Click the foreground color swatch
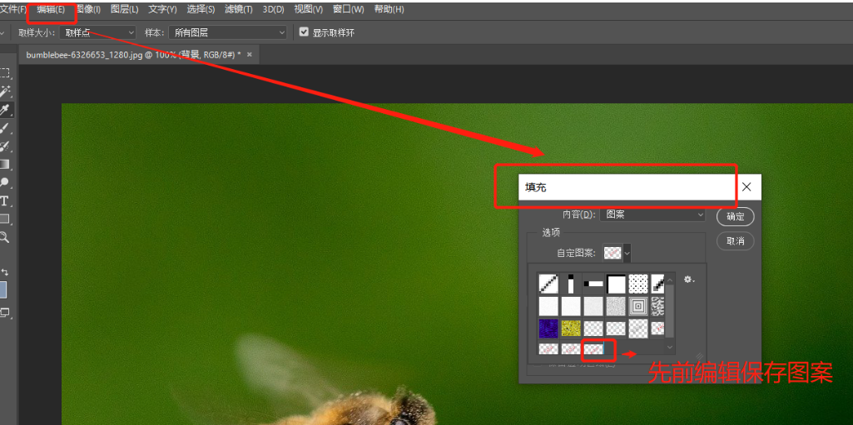Viewport: 853px width, 425px height. pyautogui.click(x=2, y=289)
